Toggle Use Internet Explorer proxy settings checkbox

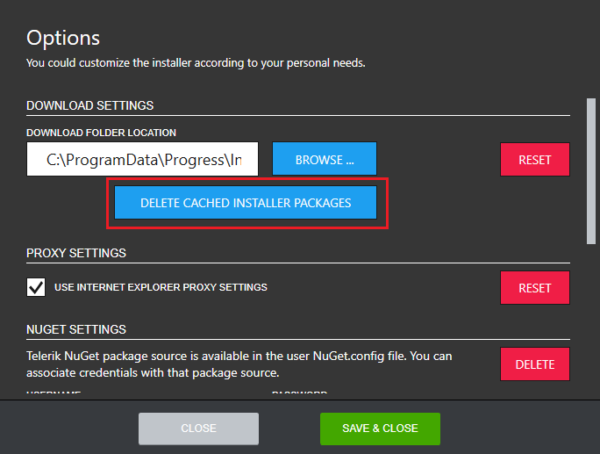tap(36, 287)
